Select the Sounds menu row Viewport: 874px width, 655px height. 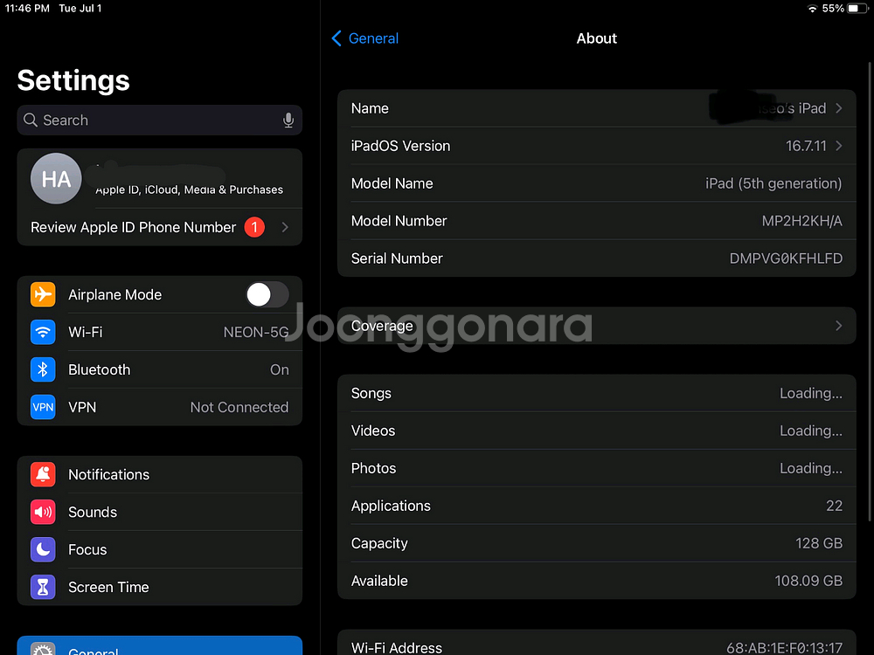160,512
